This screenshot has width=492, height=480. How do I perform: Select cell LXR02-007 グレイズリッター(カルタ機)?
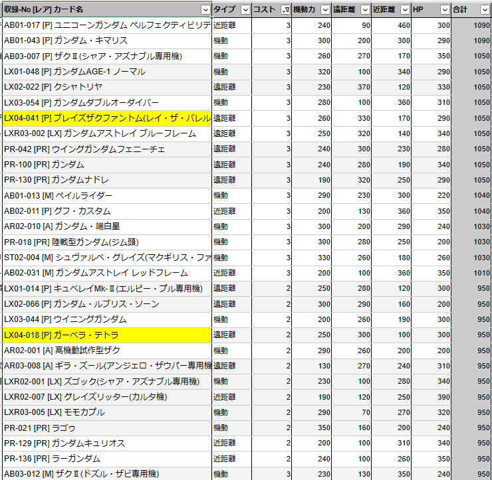pyautogui.click(x=106, y=397)
